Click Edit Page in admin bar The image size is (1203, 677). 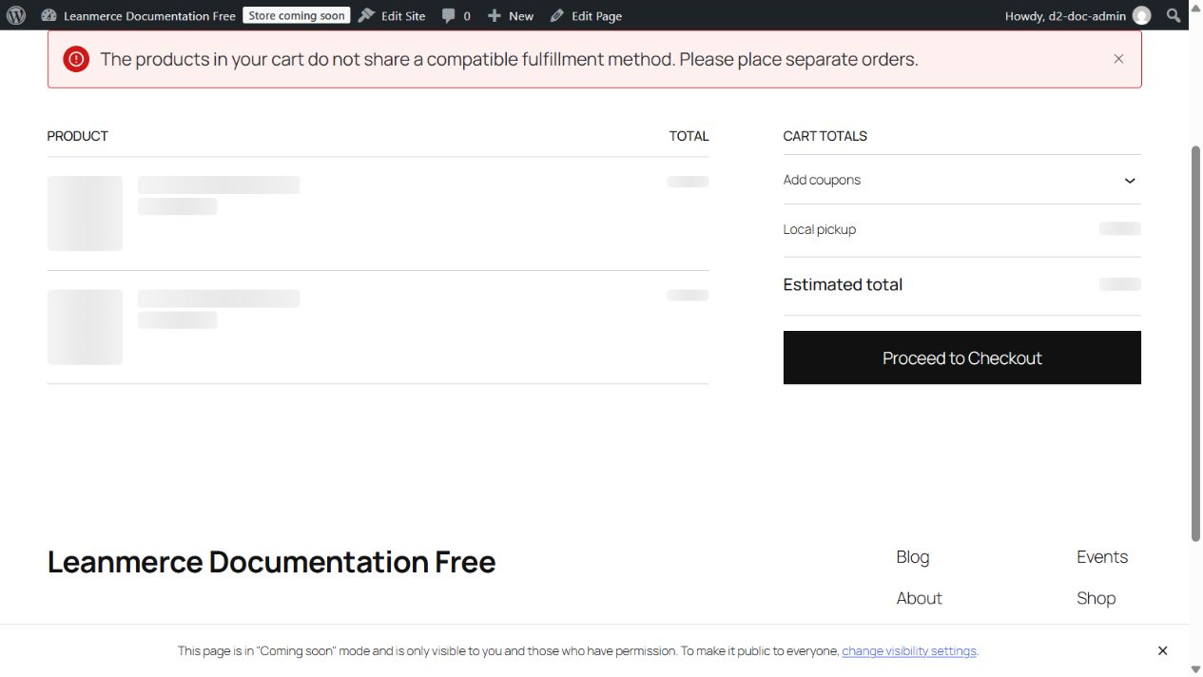coord(586,15)
